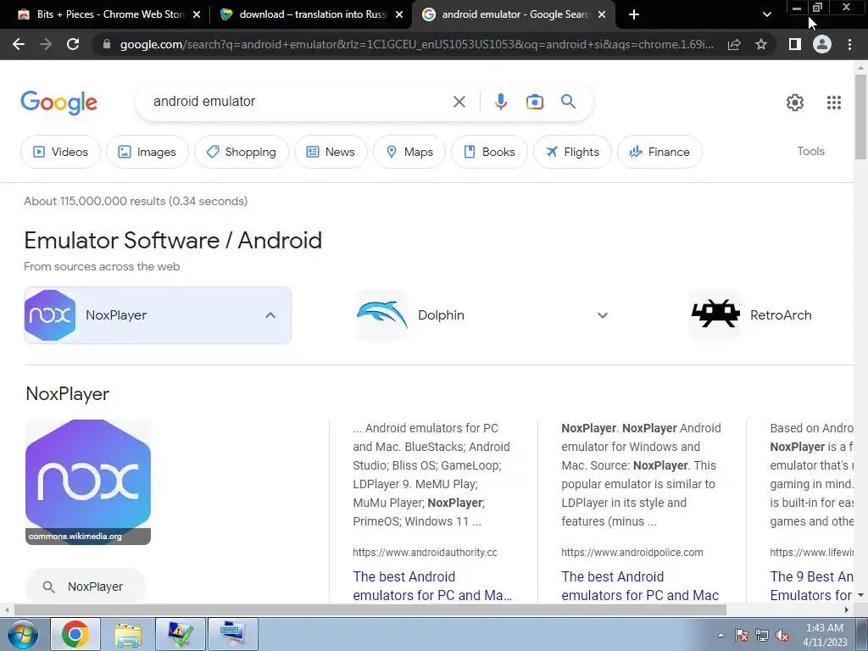Open a new browser tab
This screenshot has width=868, height=651.
pos(634,14)
